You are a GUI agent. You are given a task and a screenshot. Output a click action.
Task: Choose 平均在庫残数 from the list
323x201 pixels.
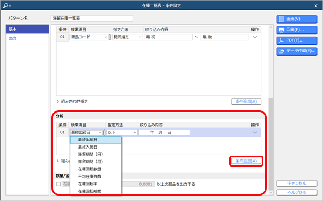(x=96, y=176)
